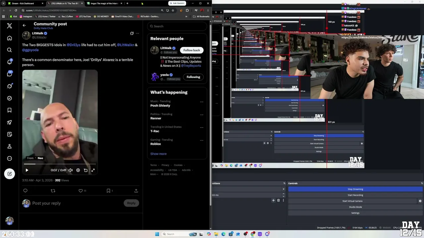This screenshot has width=424, height=238.
Task: Expand the video to fullscreen
Action: point(93,170)
